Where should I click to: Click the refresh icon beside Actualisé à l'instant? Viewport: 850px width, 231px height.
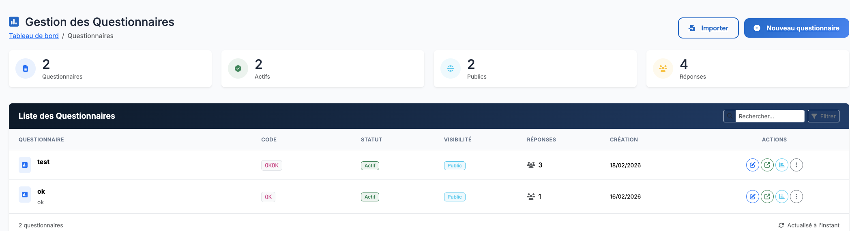click(781, 225)
